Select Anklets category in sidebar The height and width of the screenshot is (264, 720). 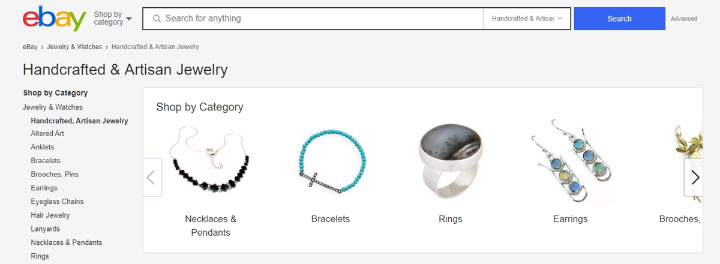[43, 147]
